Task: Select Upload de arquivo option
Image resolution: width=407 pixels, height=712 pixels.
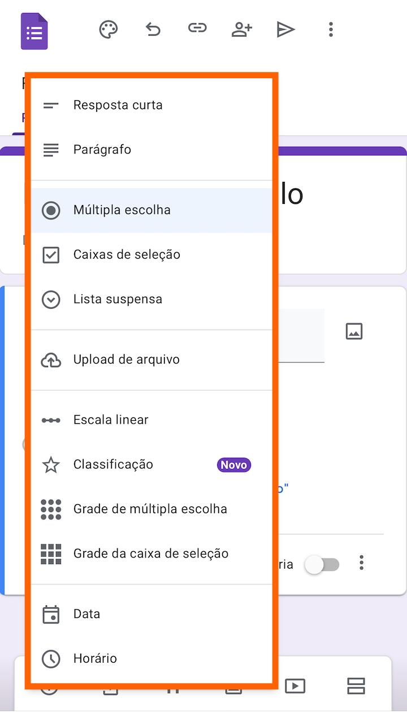Action: pyautogui.click(x=151, y=360)
